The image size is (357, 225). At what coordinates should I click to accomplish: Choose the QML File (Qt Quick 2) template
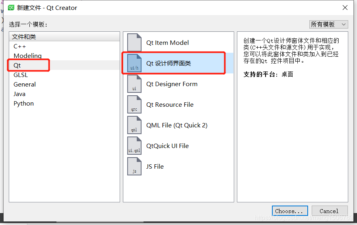[x=178, y=125]
